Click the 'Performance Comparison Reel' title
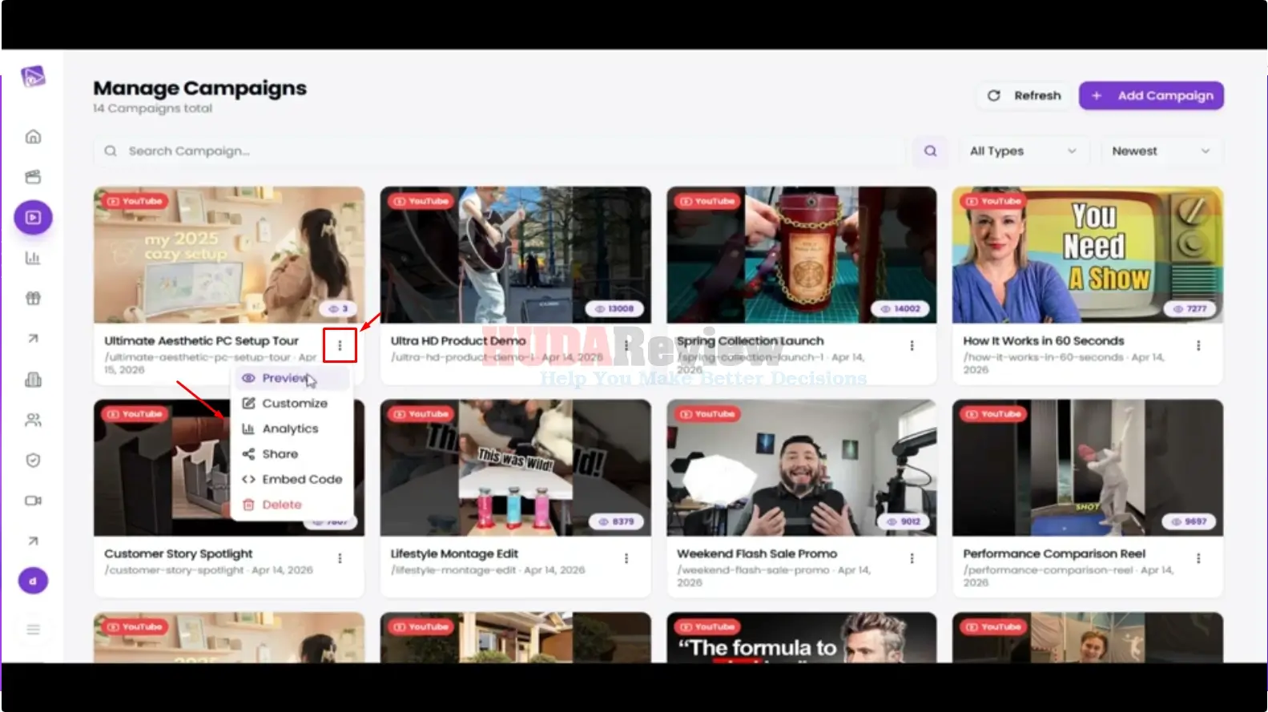Screen dimensions: 1268x712 tap(1054, 553)
